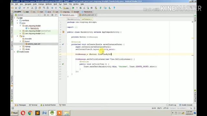
Task: Open the Build menu
Action: pos(55,4)
